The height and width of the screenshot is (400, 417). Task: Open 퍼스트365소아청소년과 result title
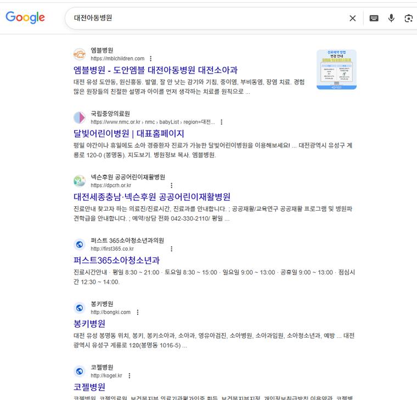click(x=116, y=261)
